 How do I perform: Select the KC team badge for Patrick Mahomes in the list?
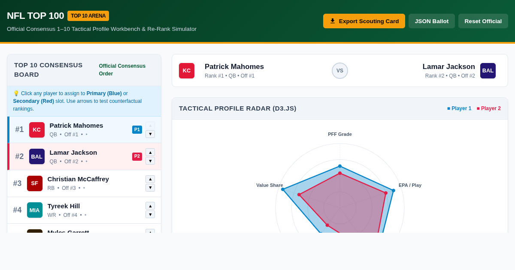[37, 130]
